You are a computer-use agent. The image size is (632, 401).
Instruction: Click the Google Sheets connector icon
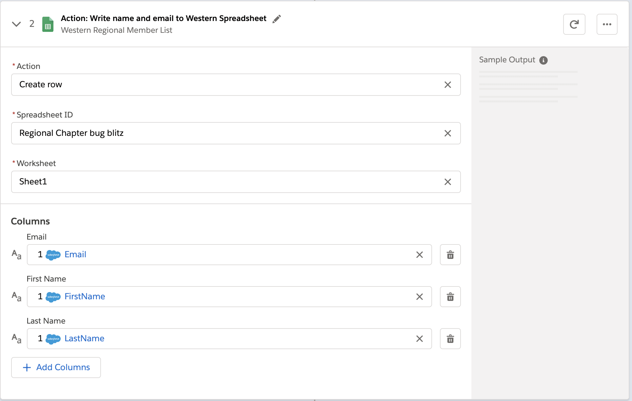click(48, 24)
